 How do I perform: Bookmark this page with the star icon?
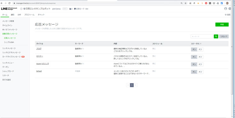click(186, 3)
